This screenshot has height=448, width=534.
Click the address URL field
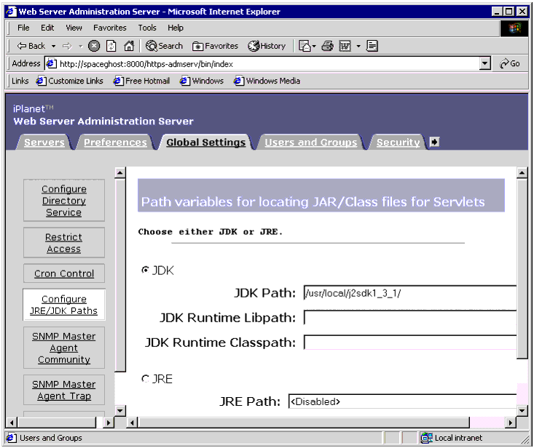269,64
